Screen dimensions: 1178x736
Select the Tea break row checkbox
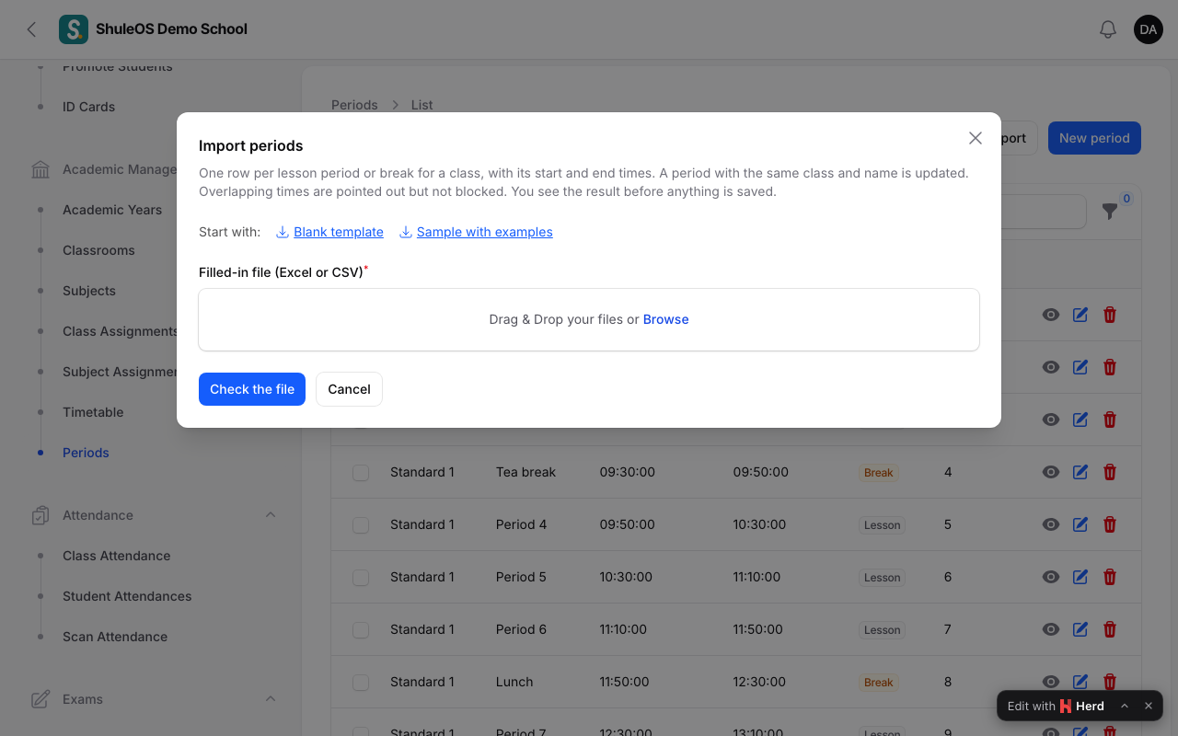point(361,472)
